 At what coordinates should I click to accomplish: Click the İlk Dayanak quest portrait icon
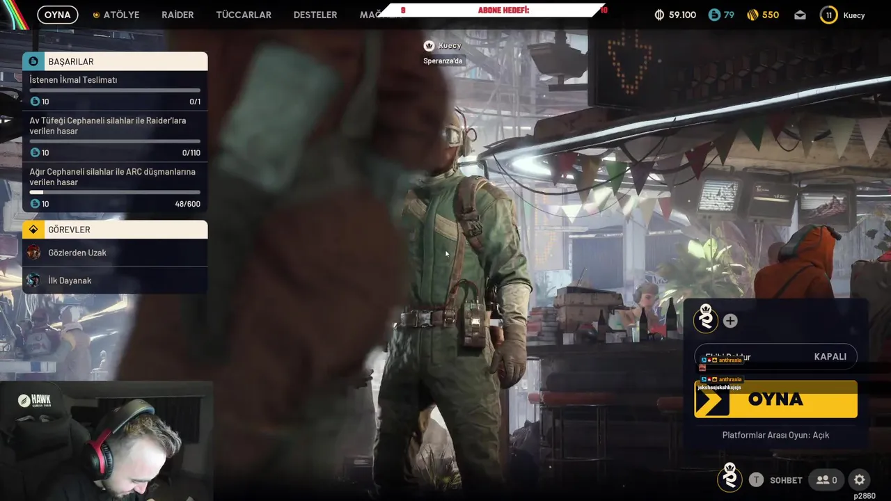[33, 280]
